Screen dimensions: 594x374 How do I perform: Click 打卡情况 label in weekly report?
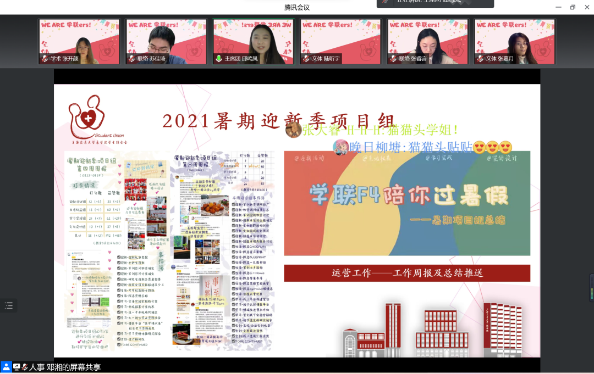point(84,185)
